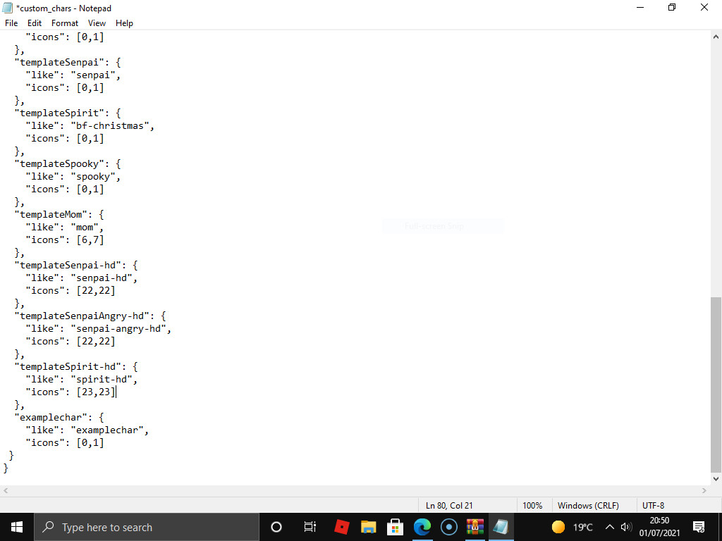
Task: Open the File menu in Notepad
Action: (x=11, y=23)
